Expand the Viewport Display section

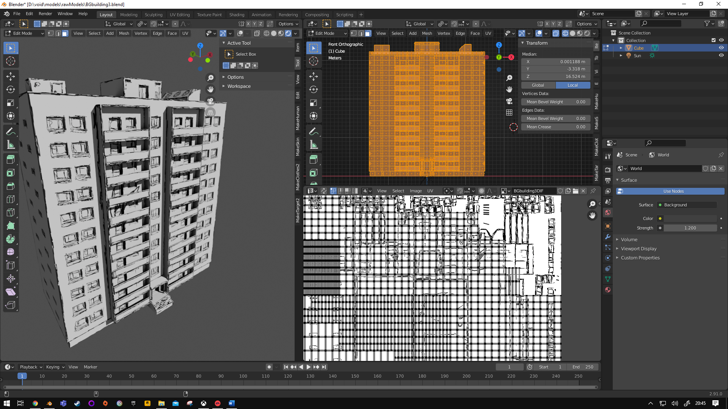click(639, 248)
